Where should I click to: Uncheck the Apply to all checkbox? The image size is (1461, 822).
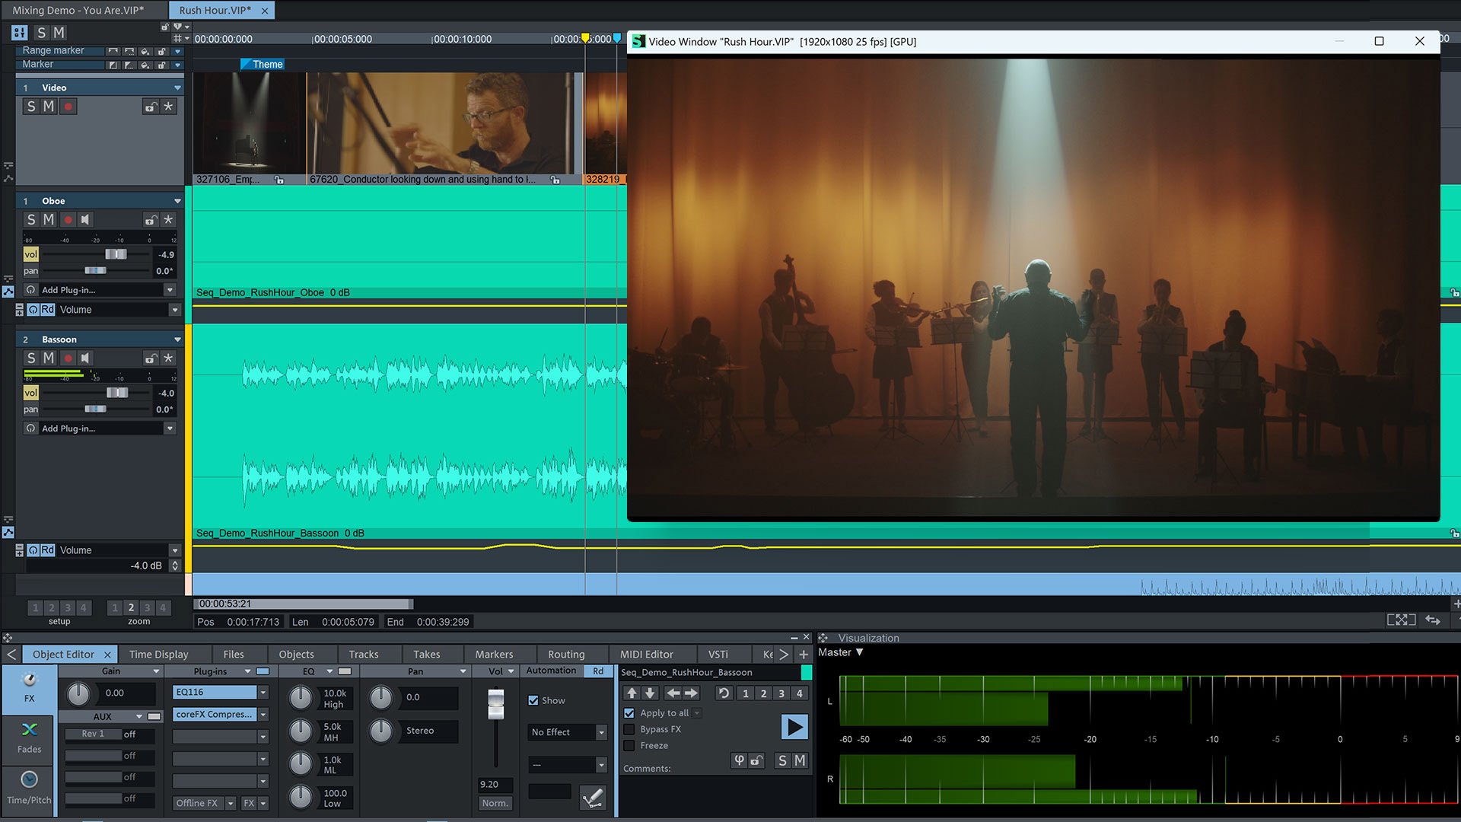coord(629,712)
